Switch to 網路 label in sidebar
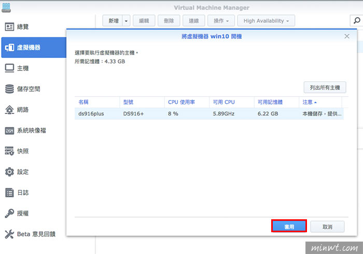This screenshot has height=254, width=363. 23,110
